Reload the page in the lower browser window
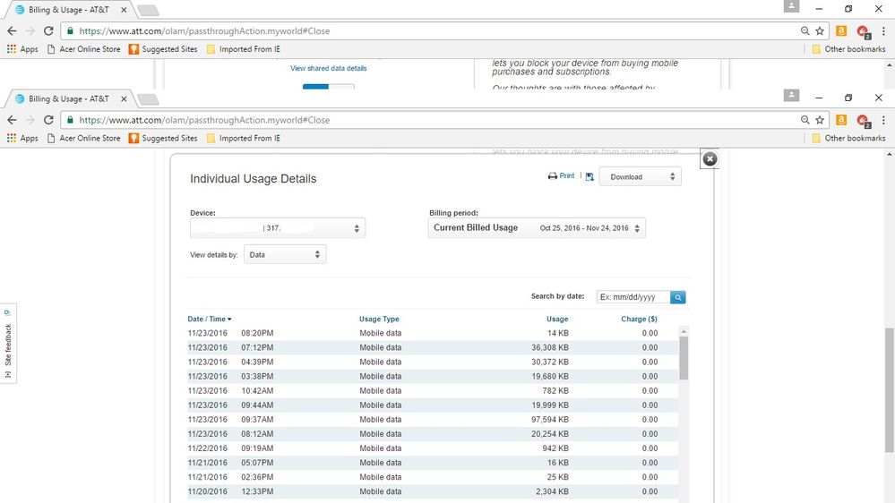Image resolution: width=895 pixels, height=503 pixels. point(48,120)
